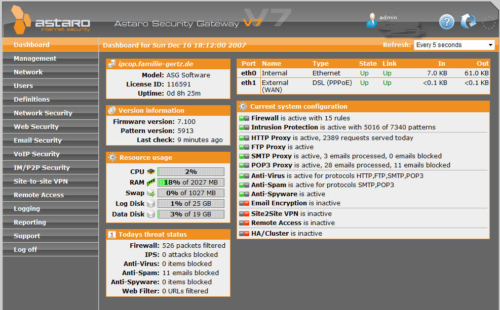Image resolution: width=500 pixels, height=310 pixels.
Task: Open the Remote Access sidebar menu
Action: [50, 195]
